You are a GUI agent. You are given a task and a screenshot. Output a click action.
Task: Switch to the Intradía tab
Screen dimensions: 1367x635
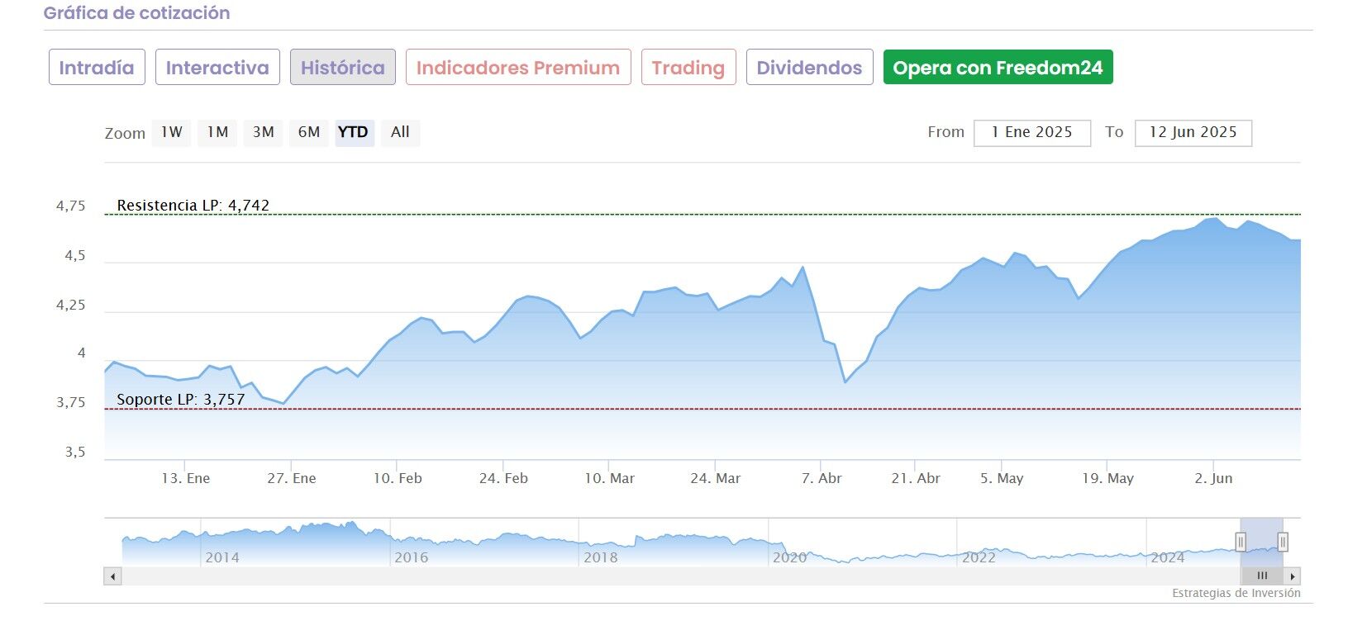click(97, 68)
